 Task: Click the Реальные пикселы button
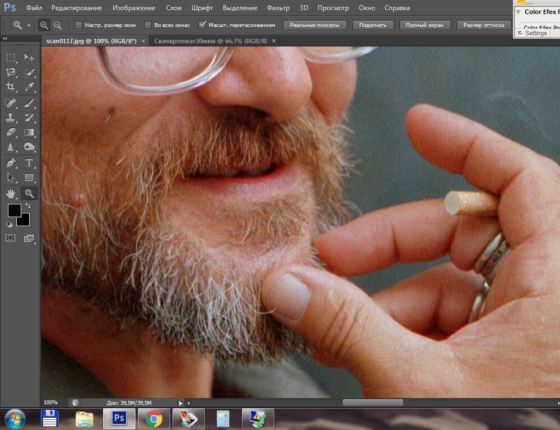pos(315,25)
